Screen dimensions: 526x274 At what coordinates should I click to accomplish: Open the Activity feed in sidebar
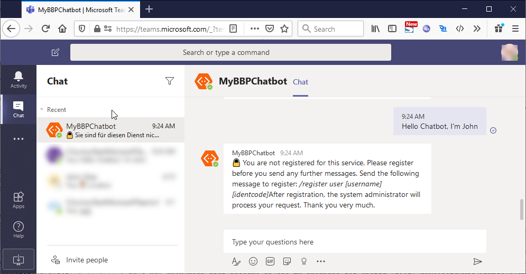pyautogui.click(x=19, y=79)
